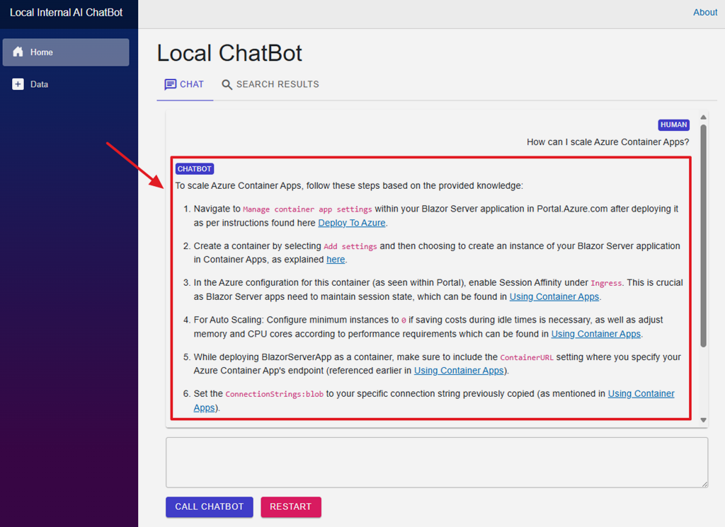Click the chat bubble icon on CHAT tab
Viewport: 725px width, 527px height.
pyautogui.click(x=170, y=84)
